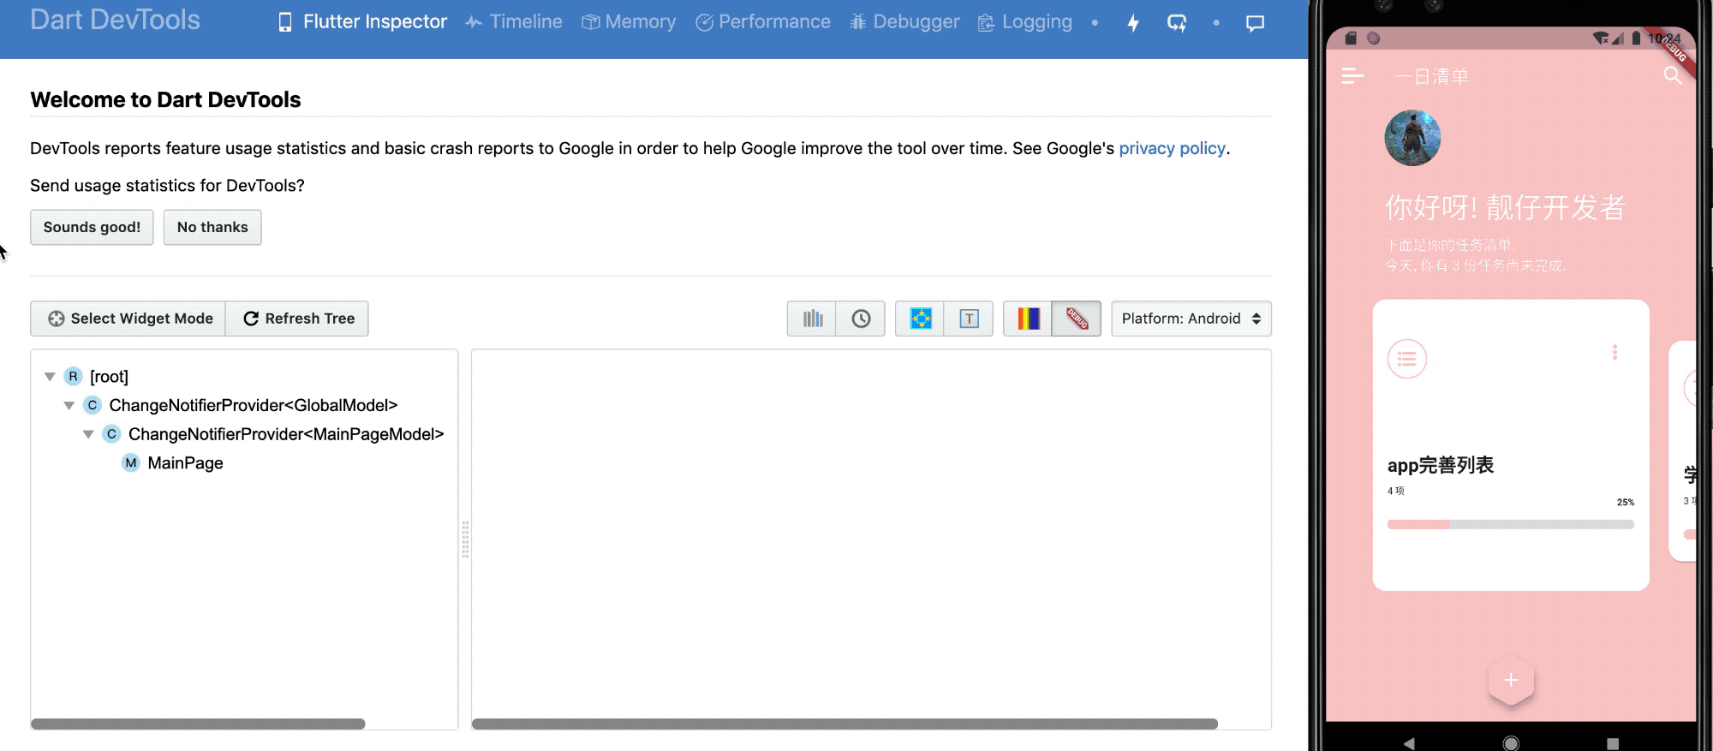Open the Debugger tab
1713x751 pixels.
tap(904, 22)
